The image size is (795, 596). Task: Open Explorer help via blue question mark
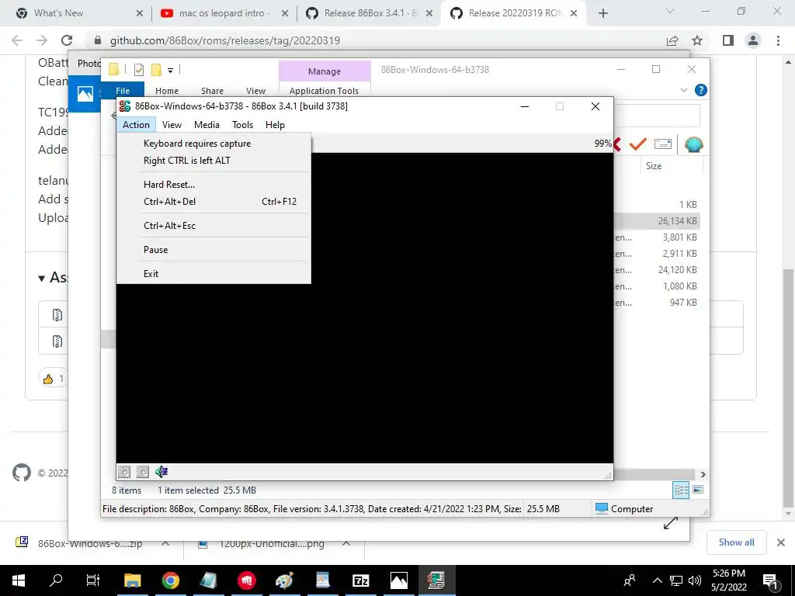click(701, 90)
